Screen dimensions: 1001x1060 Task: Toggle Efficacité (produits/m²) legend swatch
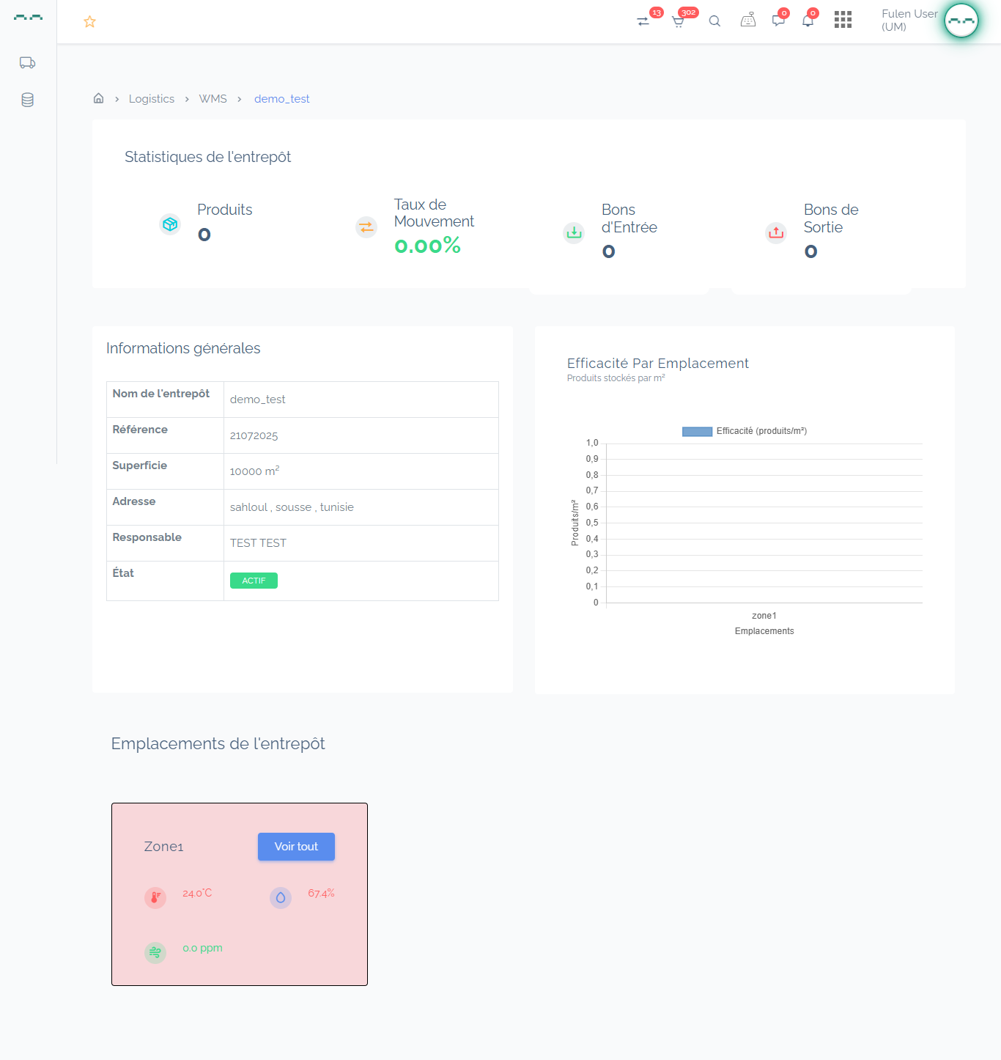[698, 432]
